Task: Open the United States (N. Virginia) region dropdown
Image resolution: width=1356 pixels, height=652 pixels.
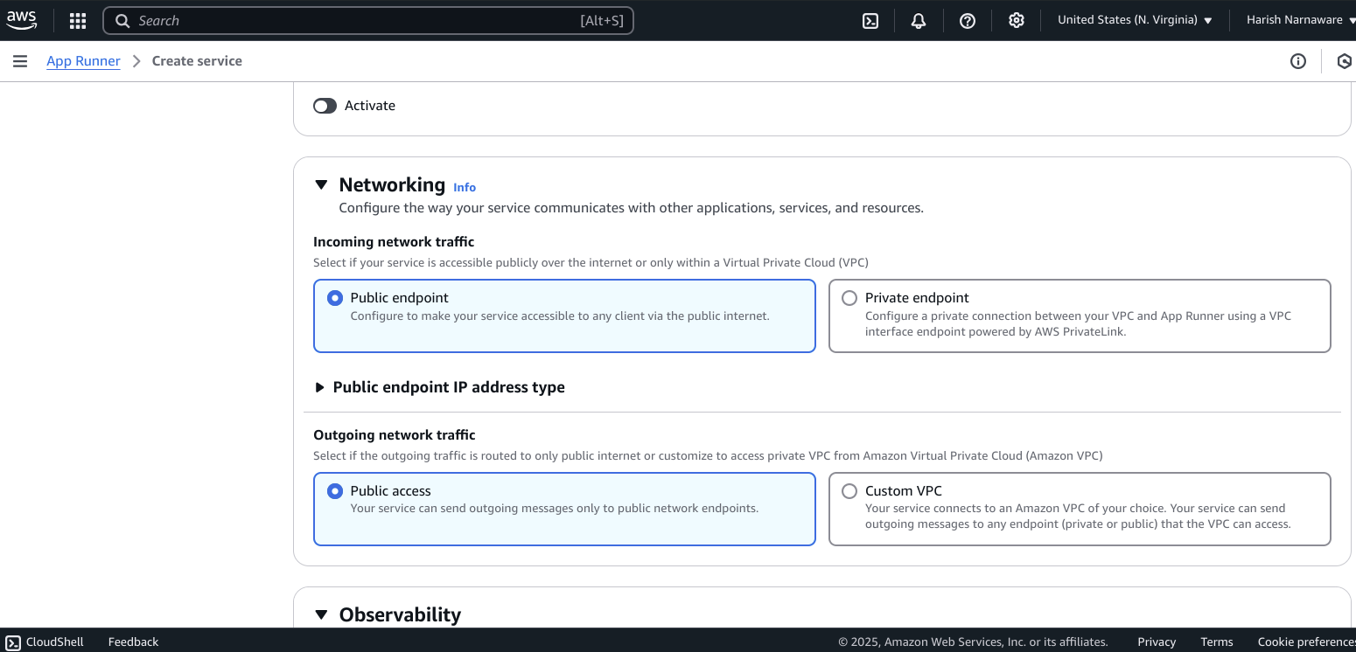Action: pyautogui.click(x=1135, y=20)
